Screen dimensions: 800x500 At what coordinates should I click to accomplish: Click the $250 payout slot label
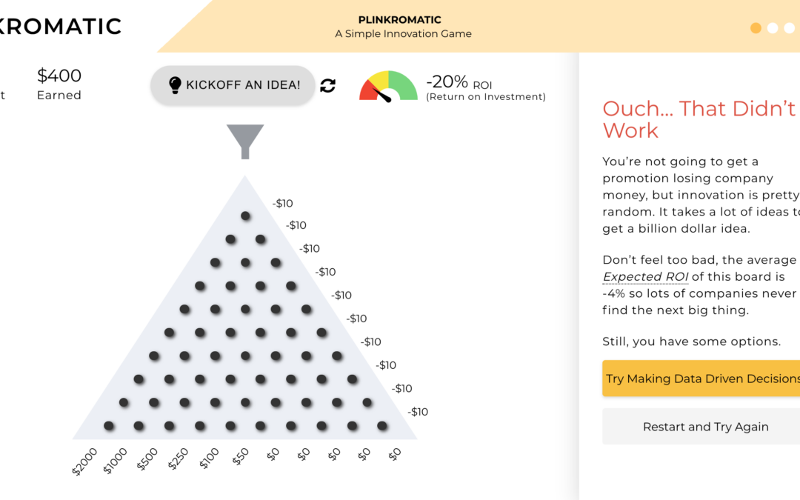pos(178,459)
